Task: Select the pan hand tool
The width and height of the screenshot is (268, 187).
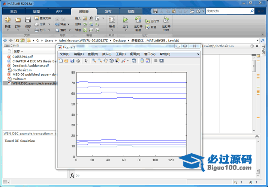Action: point(106,61)
